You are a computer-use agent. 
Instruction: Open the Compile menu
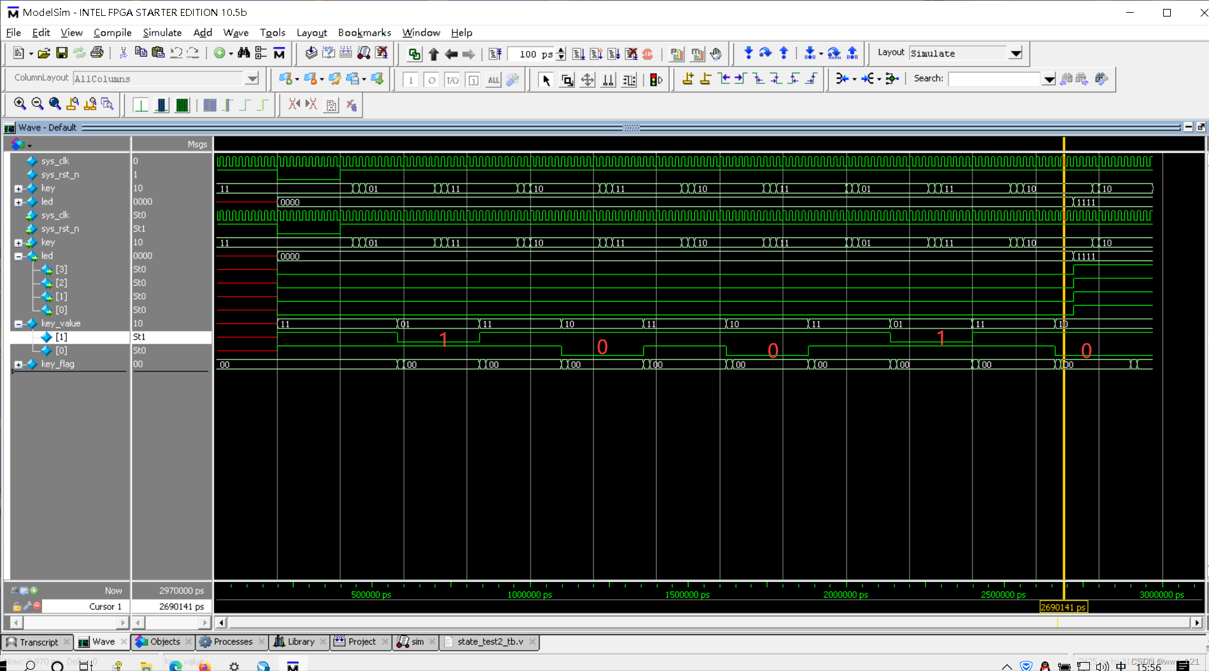(x=112, y=32)
